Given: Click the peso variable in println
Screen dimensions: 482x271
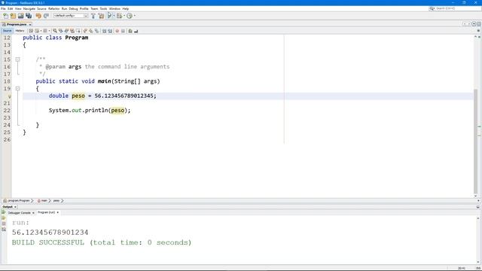Looking at the screenshot, I should [117, 111].
